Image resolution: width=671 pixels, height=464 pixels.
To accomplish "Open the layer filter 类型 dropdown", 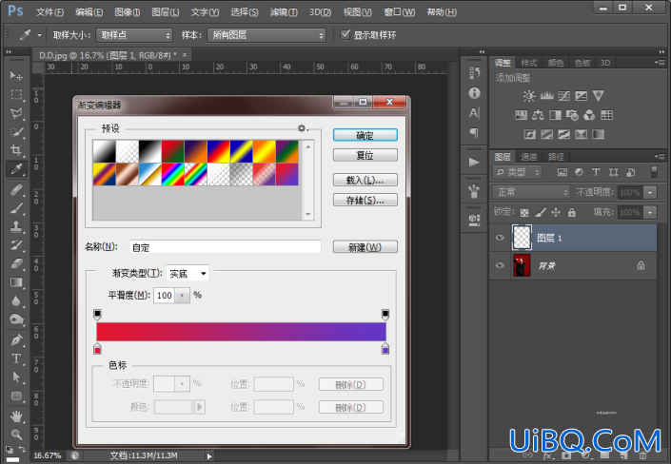I will click(x=518, y=172).
